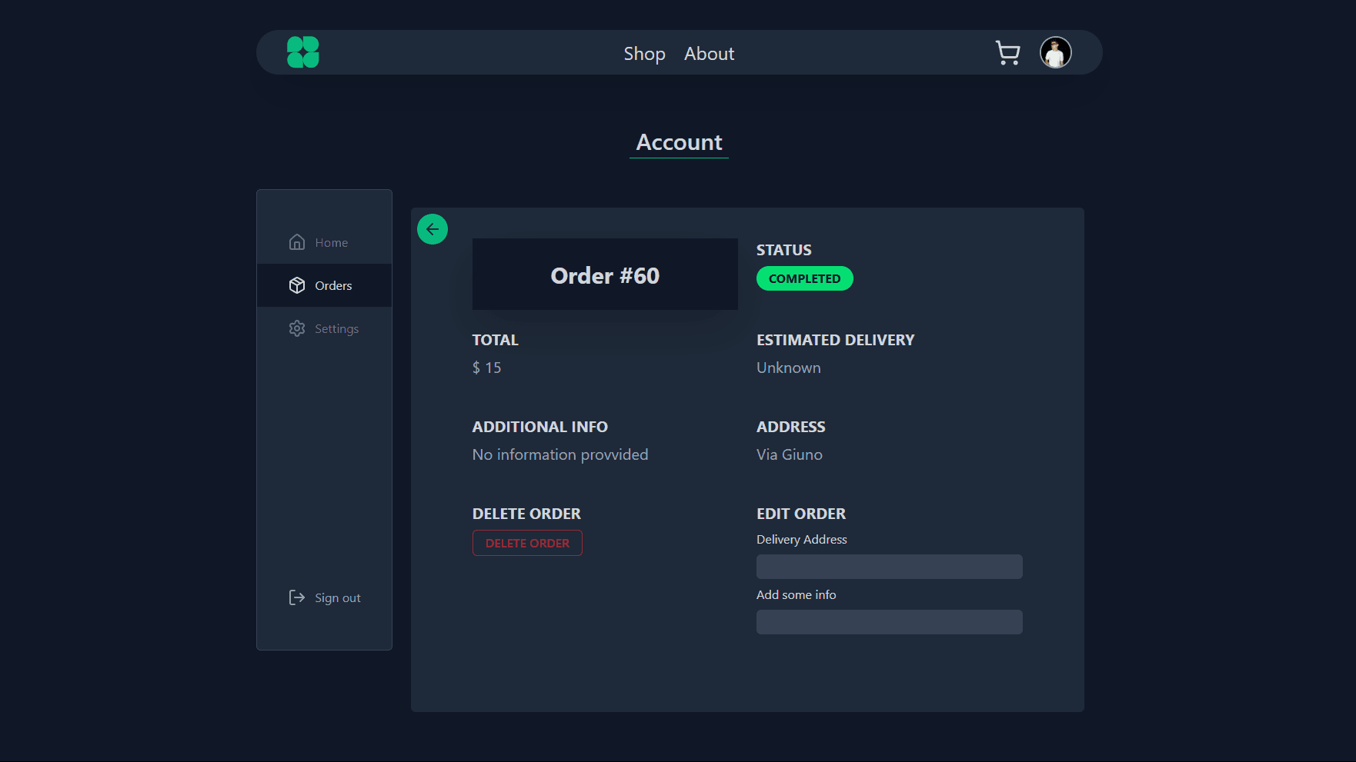Focus the Delivery Address input field
This screenshot has width=1356, height=762.
point(889,567)
